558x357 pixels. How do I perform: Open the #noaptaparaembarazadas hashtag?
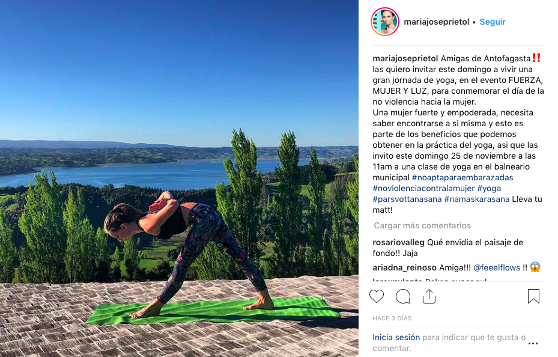coord(462,177)
